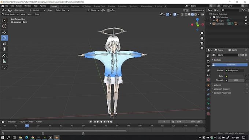Select the Breakdowner pose tool

click(4, 68)
